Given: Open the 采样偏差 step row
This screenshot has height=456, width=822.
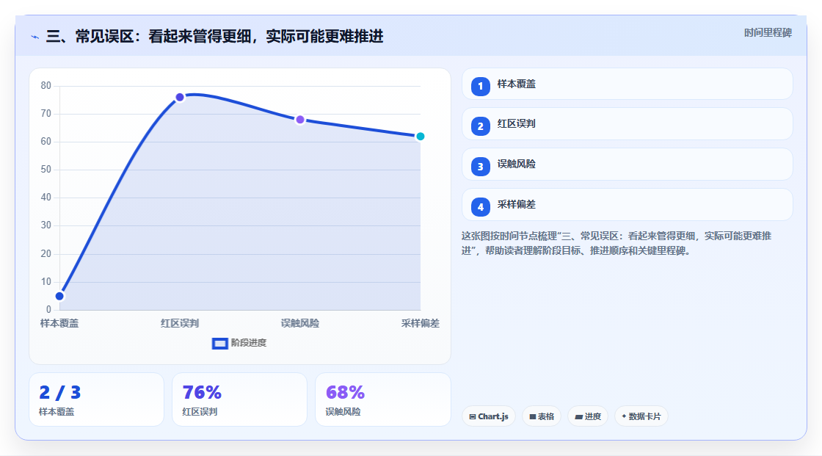Looking at the screenshot, I should [627, 205].
